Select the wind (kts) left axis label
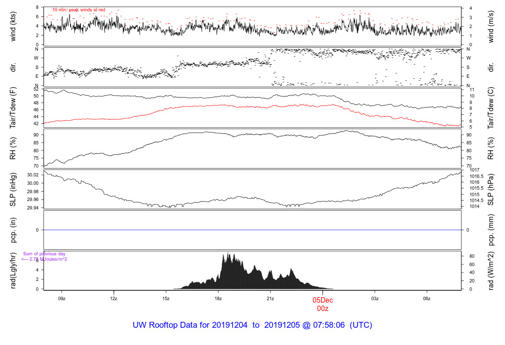The height and width of the screenshot is (345, 505). (13, 26)
